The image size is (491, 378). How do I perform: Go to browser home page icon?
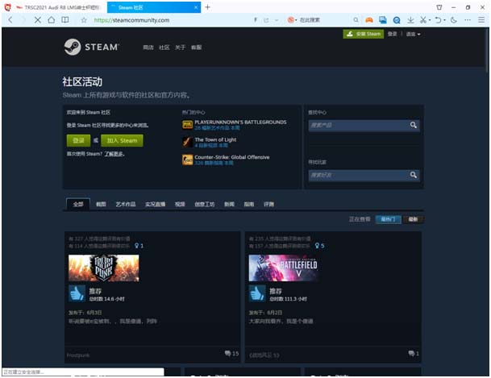(x=52, y=20)
